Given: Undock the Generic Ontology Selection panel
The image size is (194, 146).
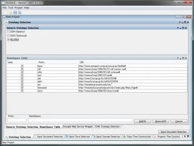Looking at the screenshot, I should (178, 28).
